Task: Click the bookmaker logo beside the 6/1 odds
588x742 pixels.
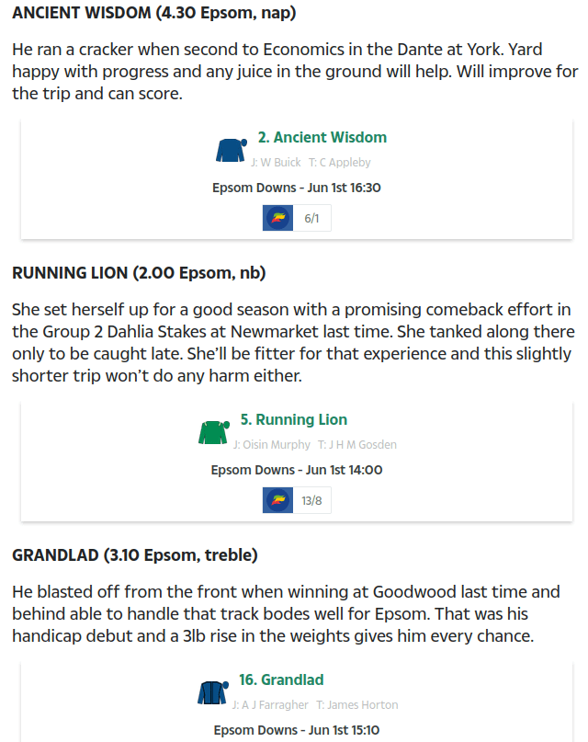Action: [x=278, y=218]
